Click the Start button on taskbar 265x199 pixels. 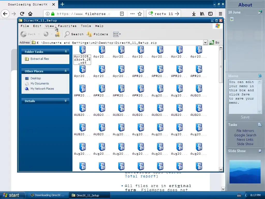pyautogui.click(x=12, y=195)
